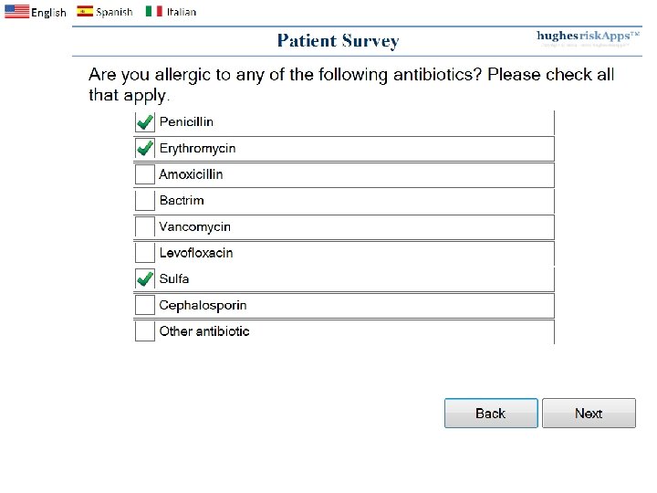Uncheck the Erythromycin checkbox
This screenshot has height=493, width=657.
point(144,148)
